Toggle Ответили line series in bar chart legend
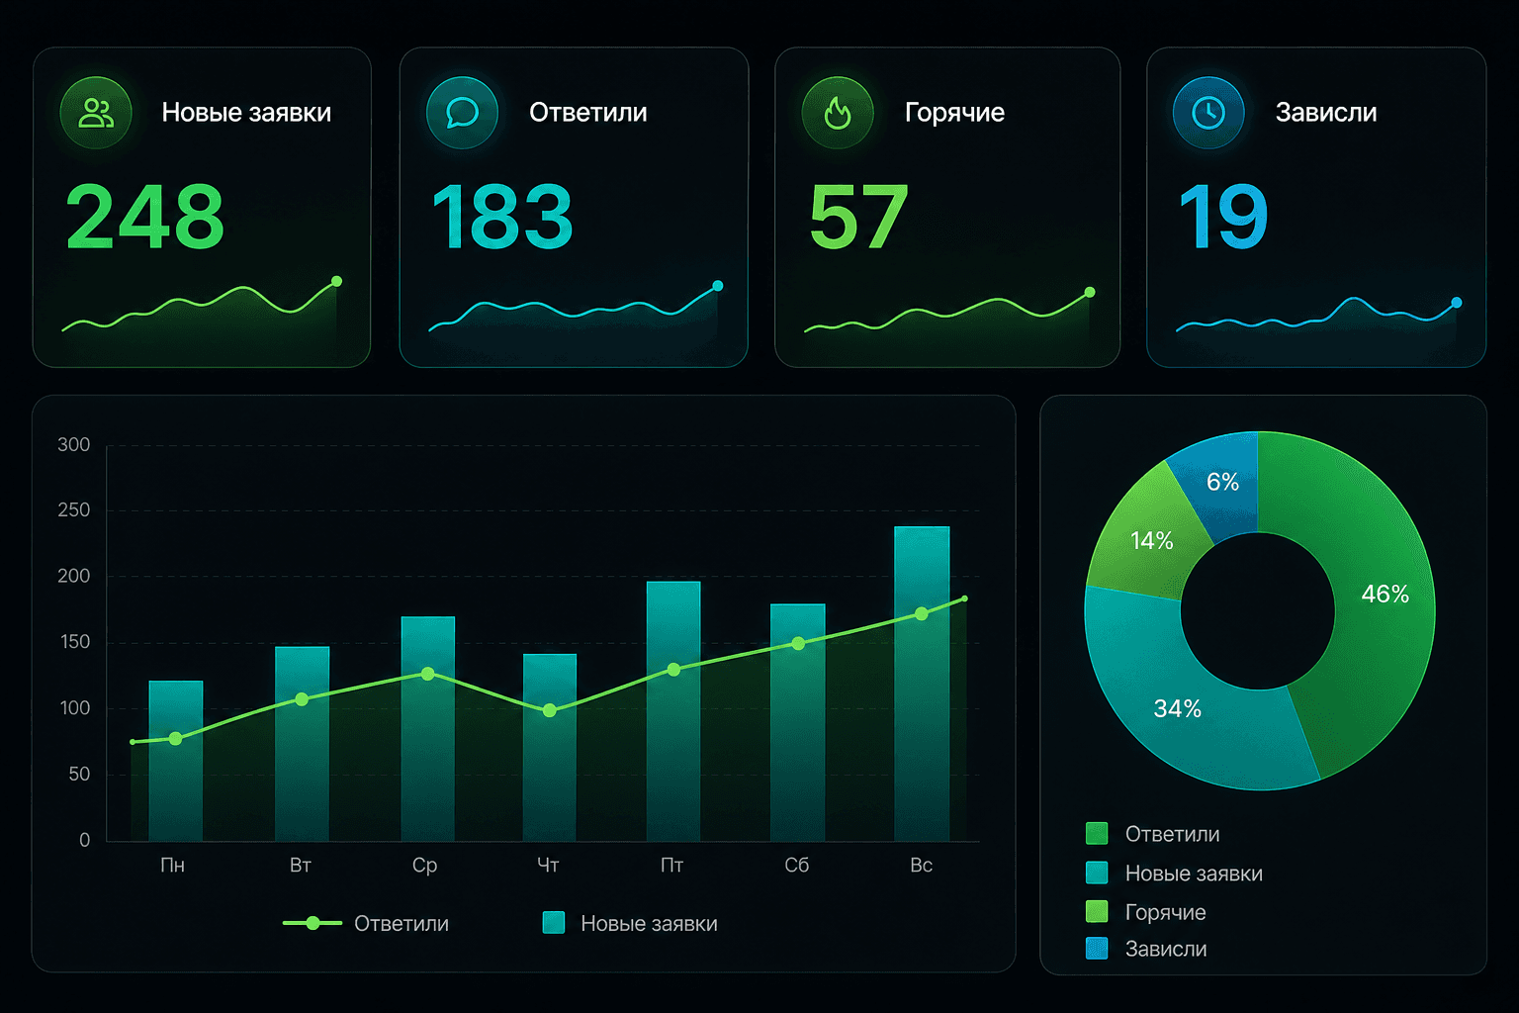This screenshot has width=1519, height=1013. click(x=366, y=923)
